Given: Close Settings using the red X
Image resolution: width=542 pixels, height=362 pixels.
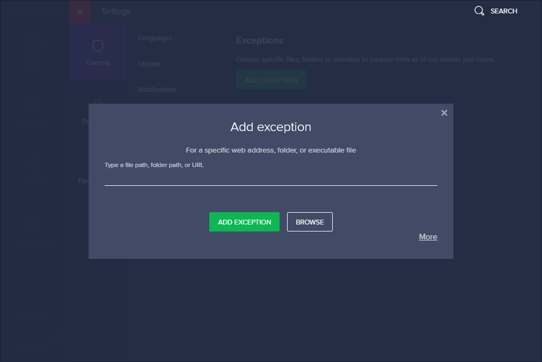Looking at the screenshot, I should click(80, 11).
